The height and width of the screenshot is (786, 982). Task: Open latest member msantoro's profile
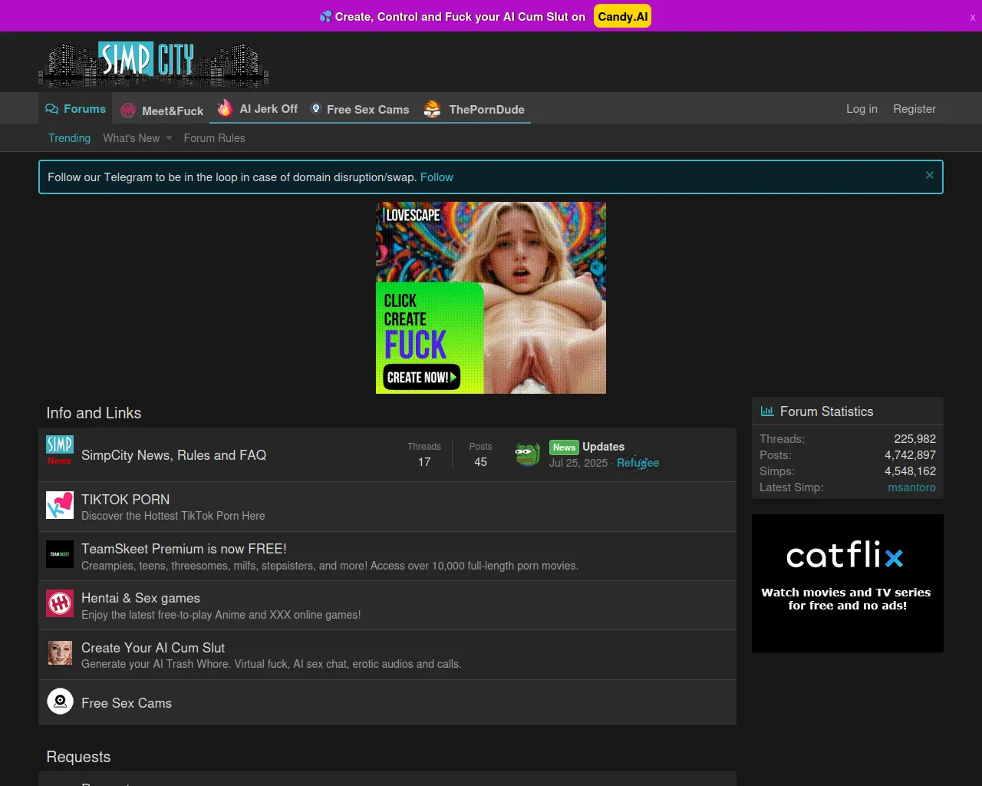tap(911, 487)
